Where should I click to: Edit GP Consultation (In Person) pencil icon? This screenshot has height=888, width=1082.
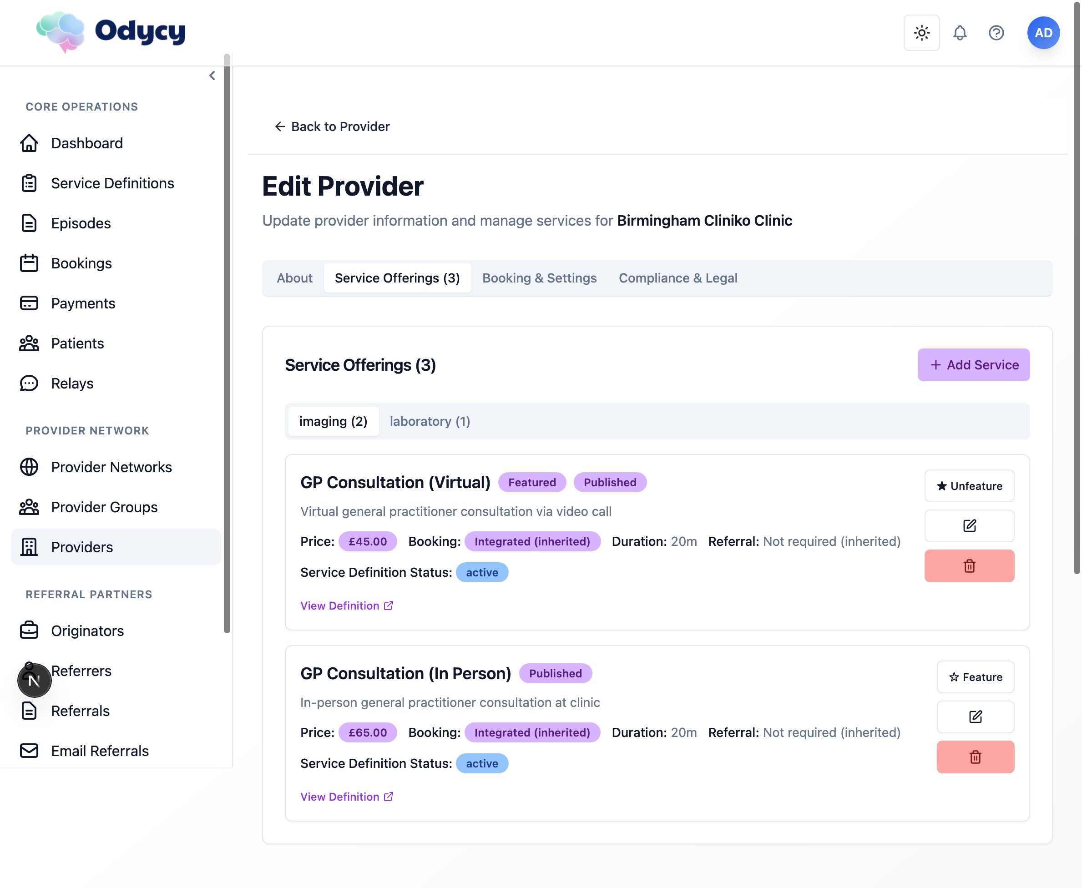pyautogui.click(x=975, y=716)
